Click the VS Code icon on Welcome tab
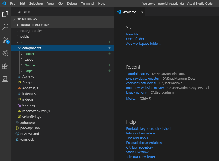The width and height of the screenshot is (219, 161). 119,12
